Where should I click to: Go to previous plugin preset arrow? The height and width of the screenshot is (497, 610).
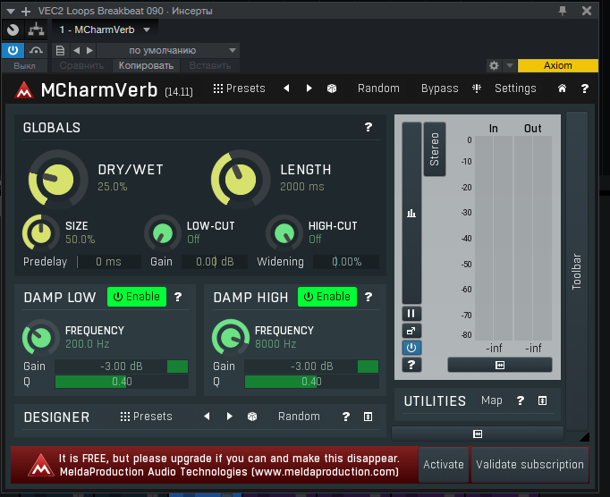coord(286,88)
